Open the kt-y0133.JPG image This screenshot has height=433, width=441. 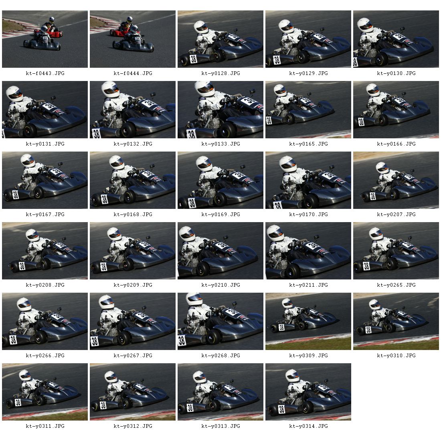220,110
